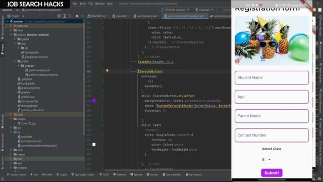This screenshot has width=323, height=182.
Task: Switch to app build.gradle editor tab
Action: [x=221, y=16]
